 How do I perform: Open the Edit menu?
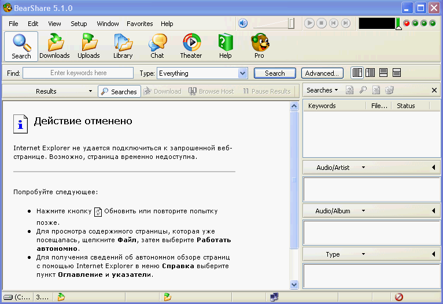coord(33,24)
